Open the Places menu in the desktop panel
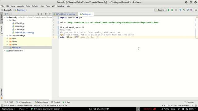Viewport: 198px width, 111px height. [24, 109]
